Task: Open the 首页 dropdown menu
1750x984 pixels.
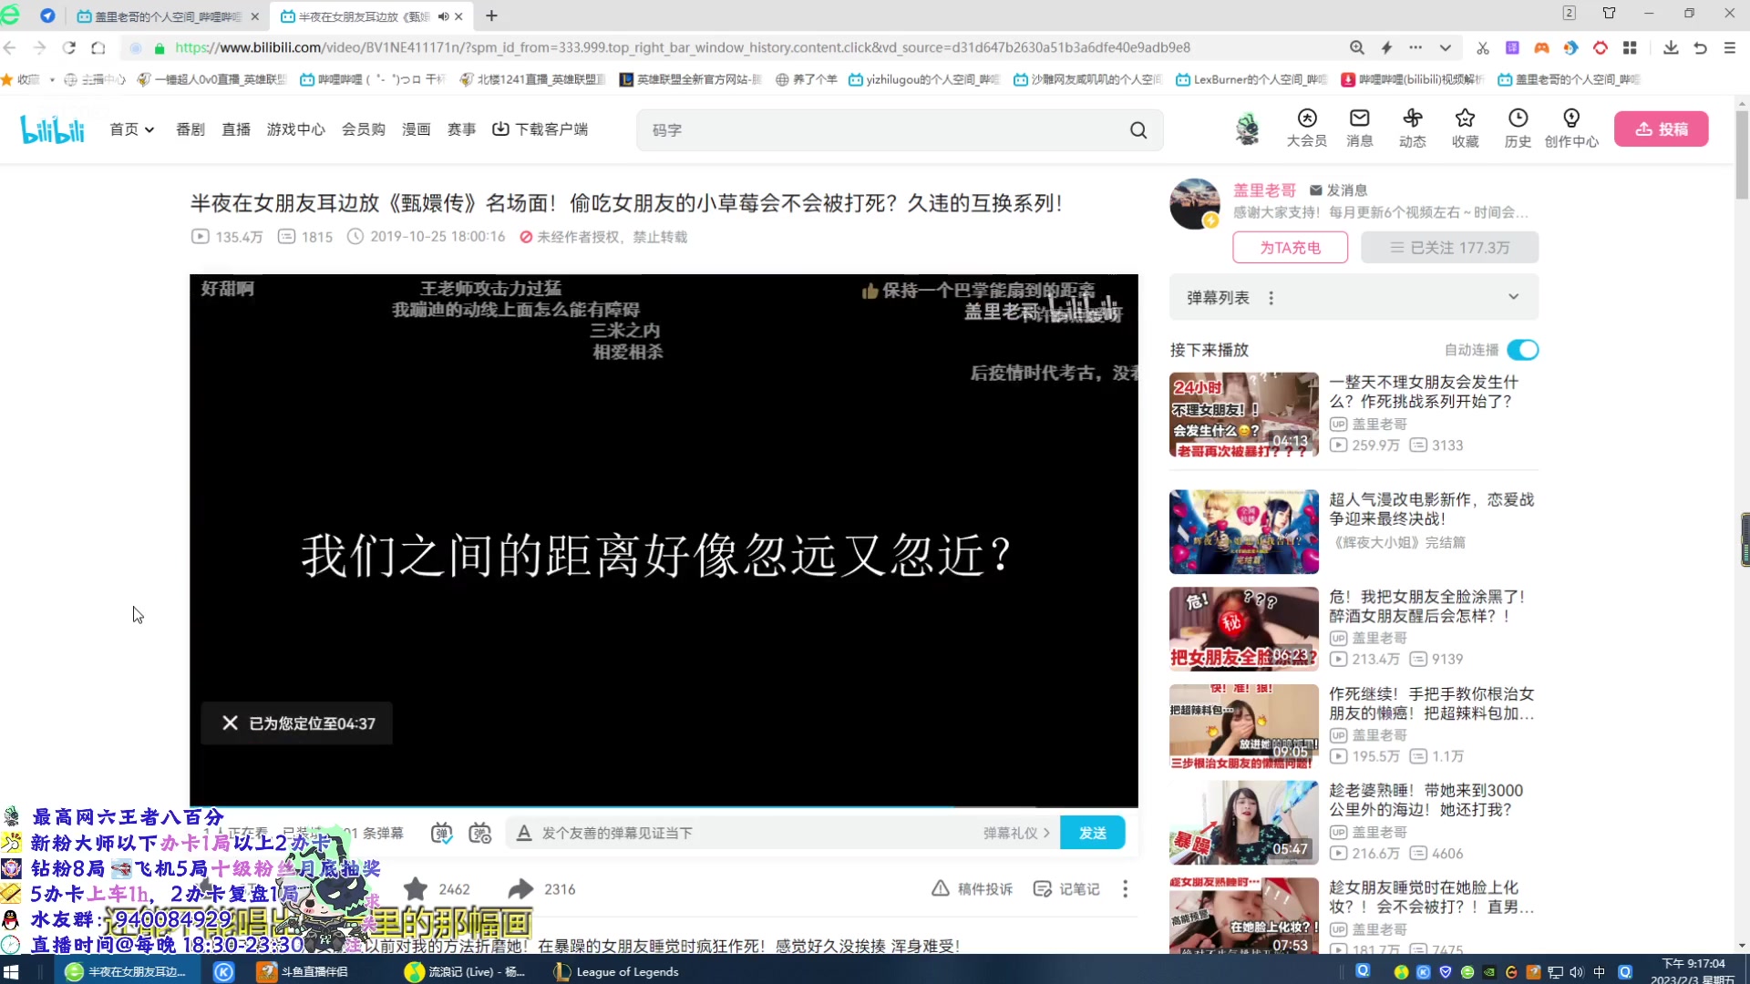Action: (132, 129)
